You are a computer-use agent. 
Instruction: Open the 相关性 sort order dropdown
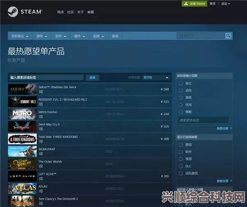[156, 78]
